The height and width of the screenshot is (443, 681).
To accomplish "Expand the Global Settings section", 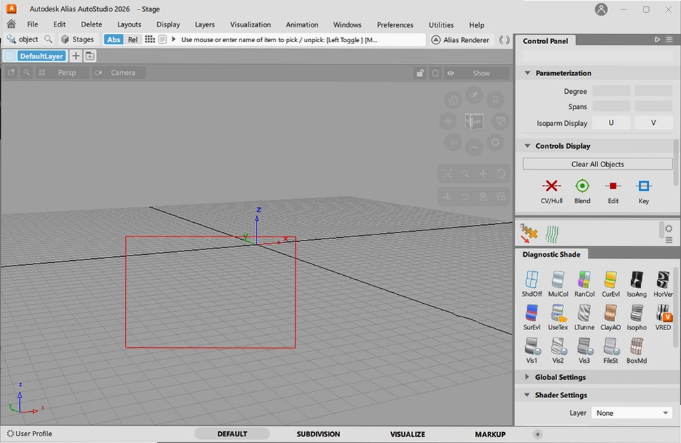I will [527, 377].
